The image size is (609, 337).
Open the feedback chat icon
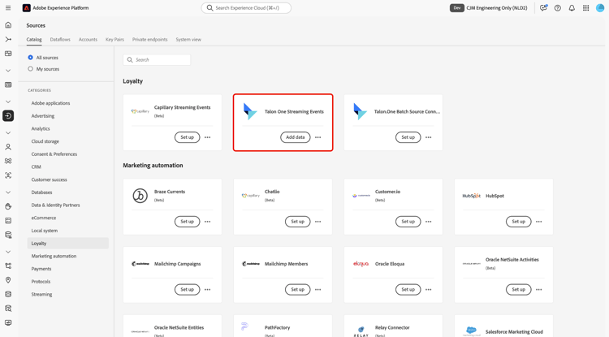click(543, 8)
